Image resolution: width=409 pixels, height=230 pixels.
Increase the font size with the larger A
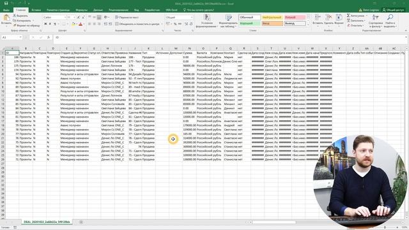(x=79, y=17)
